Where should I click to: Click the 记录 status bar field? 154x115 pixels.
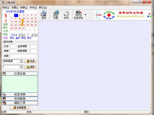click(14, 112)
